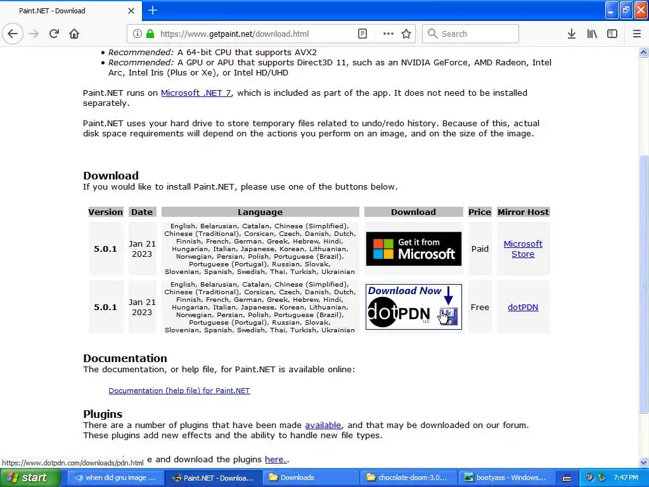Viewport: 649px width, 487px height.
Task: Follow the 'available' plugins link
Action: pos(323,425)
